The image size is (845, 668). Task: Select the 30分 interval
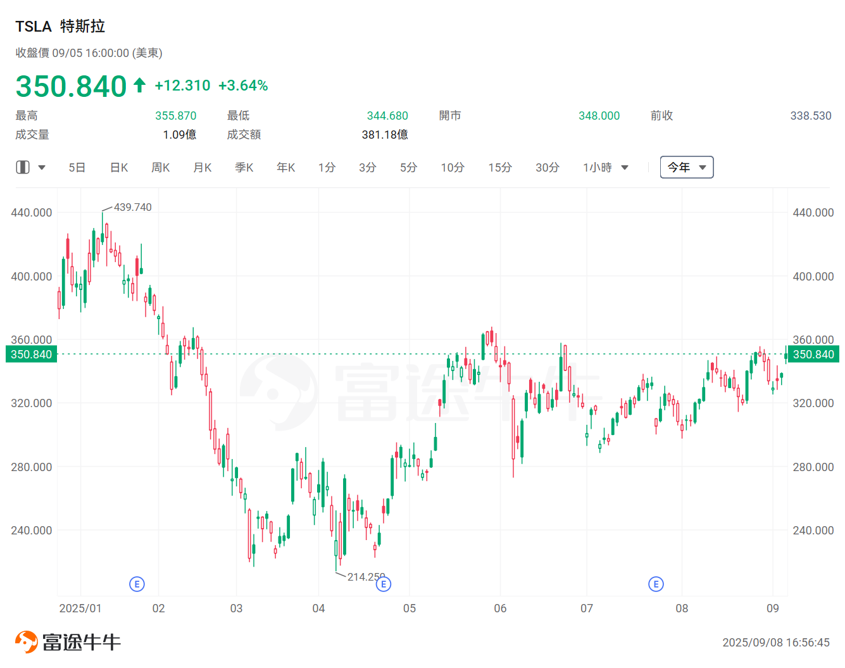(x=547, y=167)
